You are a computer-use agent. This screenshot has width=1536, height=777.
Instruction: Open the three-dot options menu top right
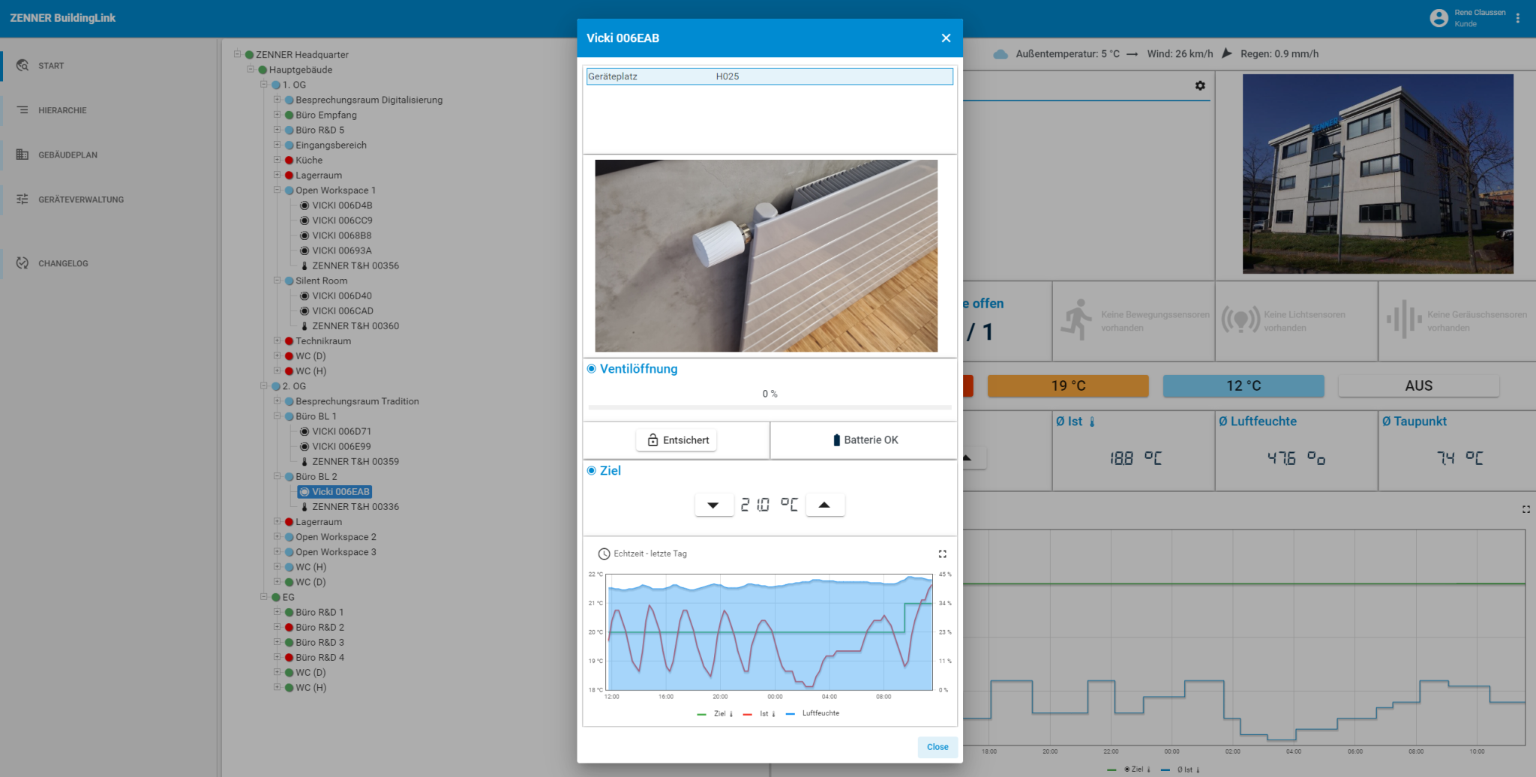[1519, 17]
